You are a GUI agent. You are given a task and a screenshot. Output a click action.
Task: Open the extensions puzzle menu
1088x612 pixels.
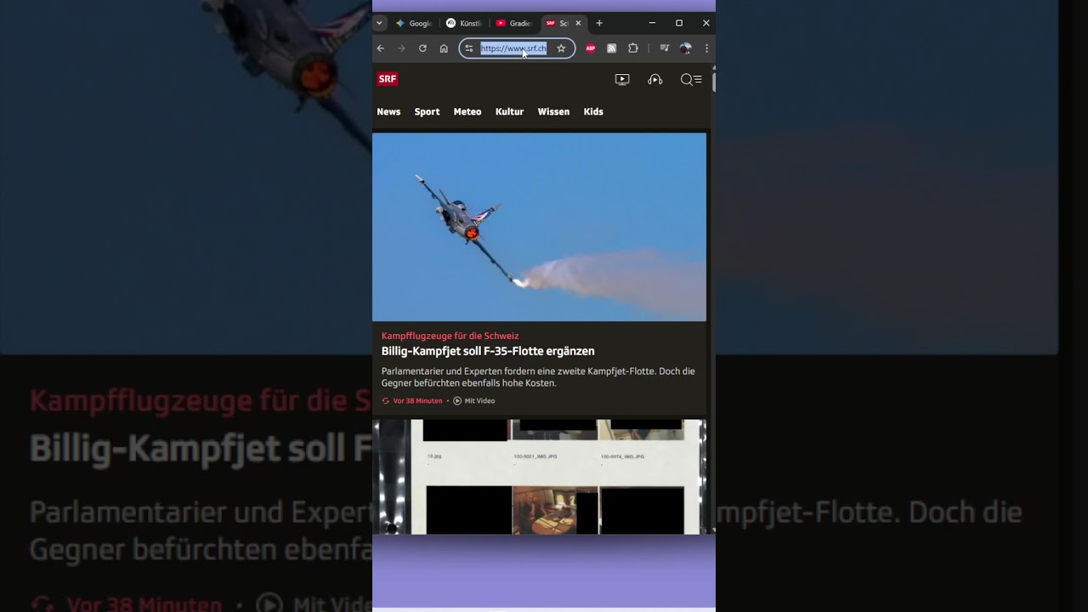coord(633,48)
